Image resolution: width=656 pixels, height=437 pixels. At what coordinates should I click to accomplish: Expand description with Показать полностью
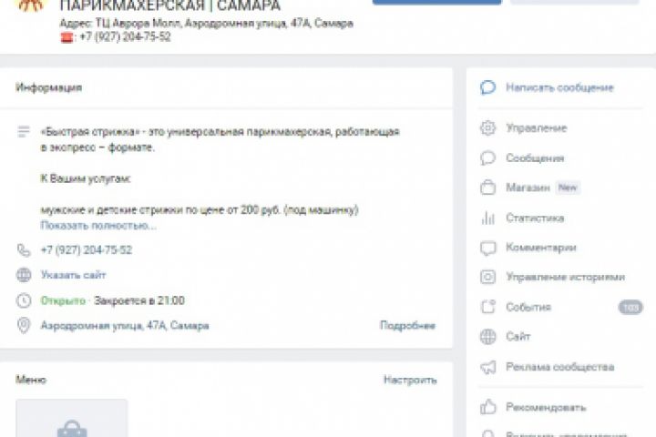point(98,226)
